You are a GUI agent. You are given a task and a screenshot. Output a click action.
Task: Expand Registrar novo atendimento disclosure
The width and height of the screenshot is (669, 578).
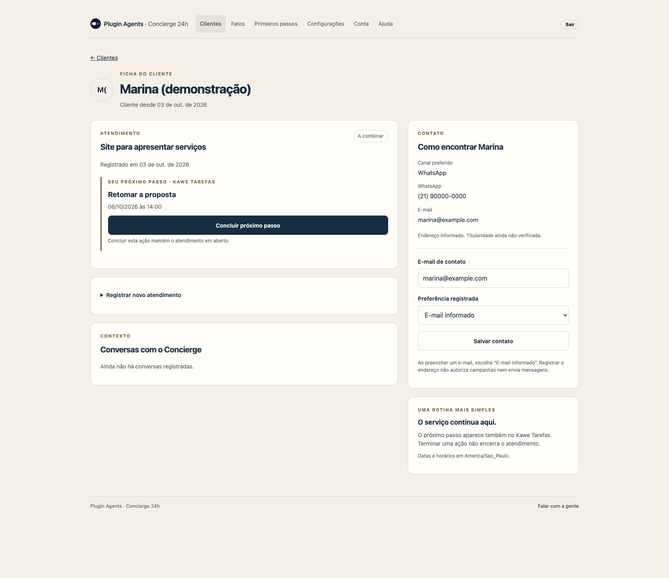(x=141, y=295)
